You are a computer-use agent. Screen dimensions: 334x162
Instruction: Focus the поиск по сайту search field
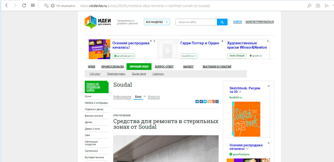click(196, 22)
